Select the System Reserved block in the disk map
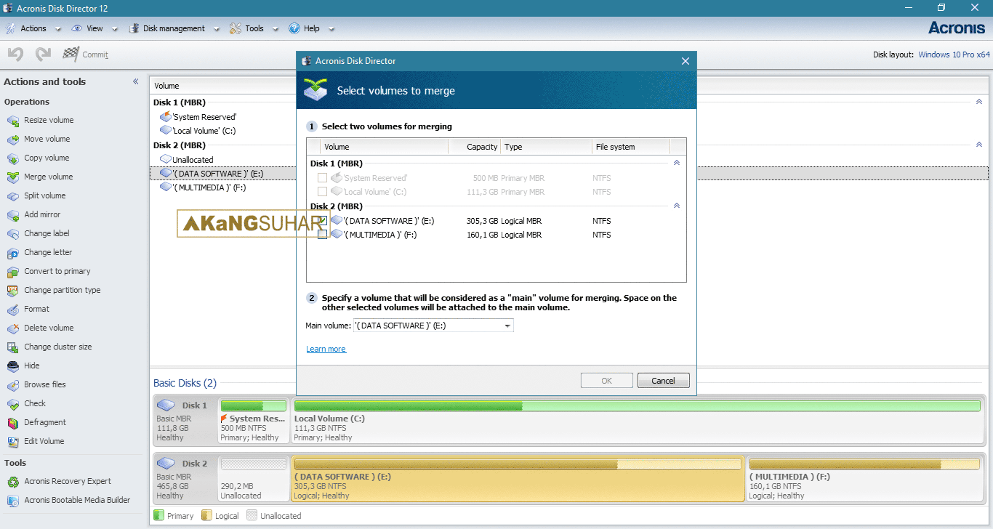This screenshot has width=993, height=529. pyautogui.click(x=253, y=420)
